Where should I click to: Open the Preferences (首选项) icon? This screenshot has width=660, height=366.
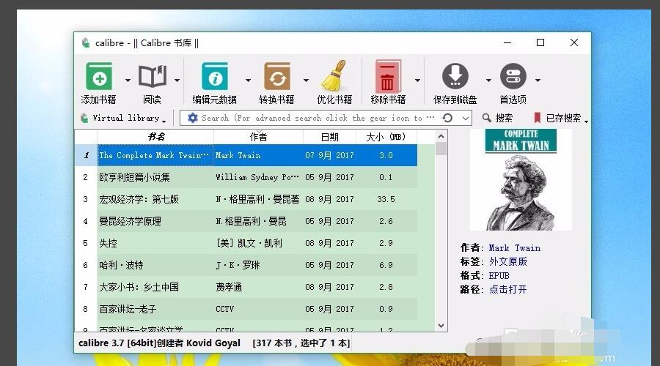point(513,76)
